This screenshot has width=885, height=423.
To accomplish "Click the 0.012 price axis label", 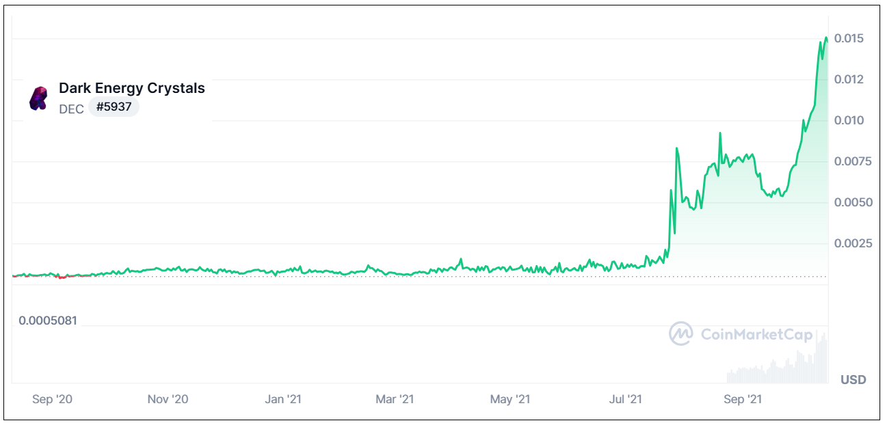I will click(849, 79).
